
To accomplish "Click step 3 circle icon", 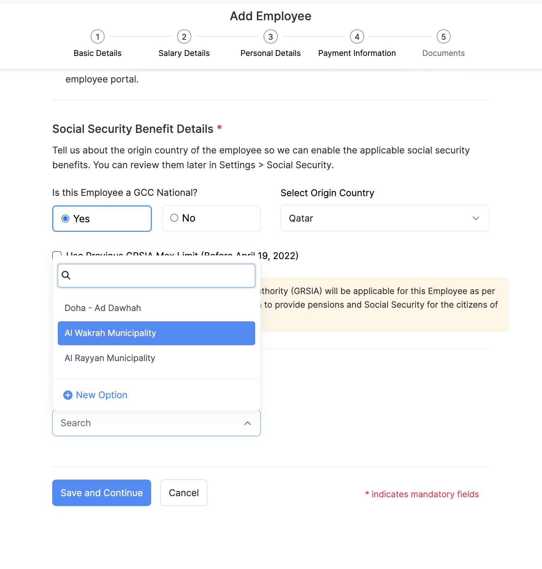I will pyautogui.click(x=271, y=37).
